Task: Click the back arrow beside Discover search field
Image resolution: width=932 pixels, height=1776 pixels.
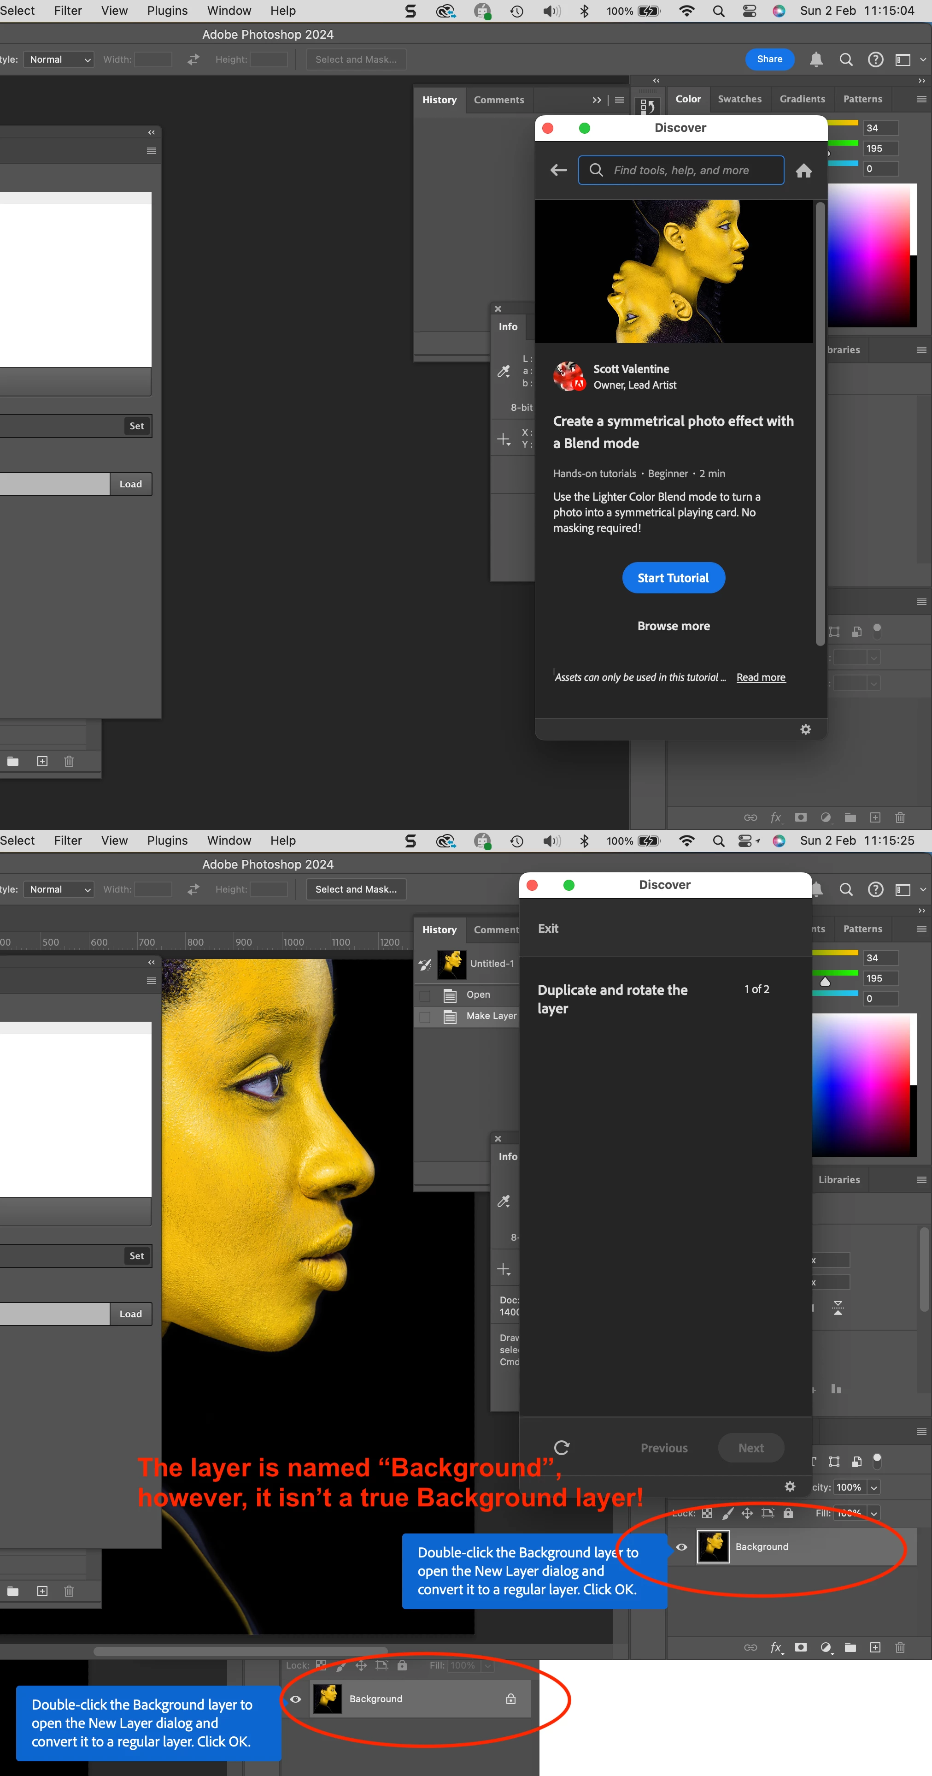Action: [559, 170]
